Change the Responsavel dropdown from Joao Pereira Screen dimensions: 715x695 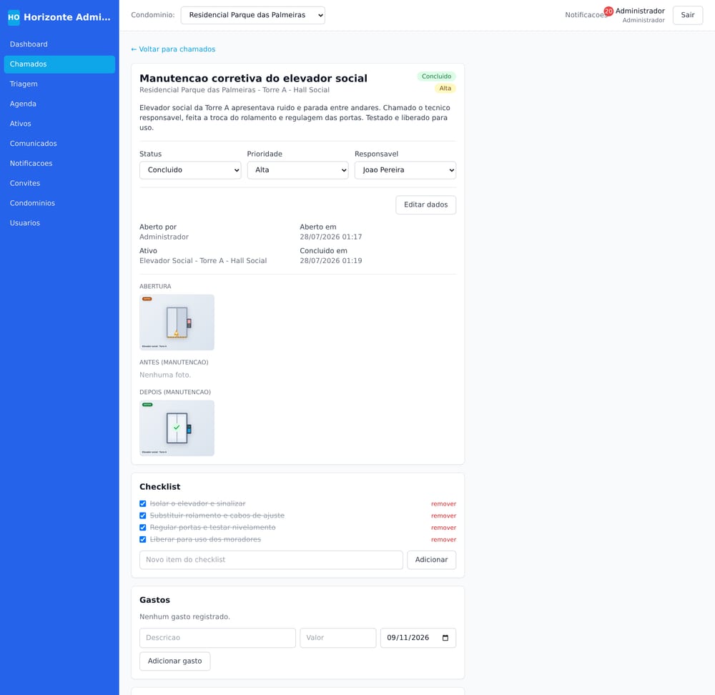click(405, 170)
